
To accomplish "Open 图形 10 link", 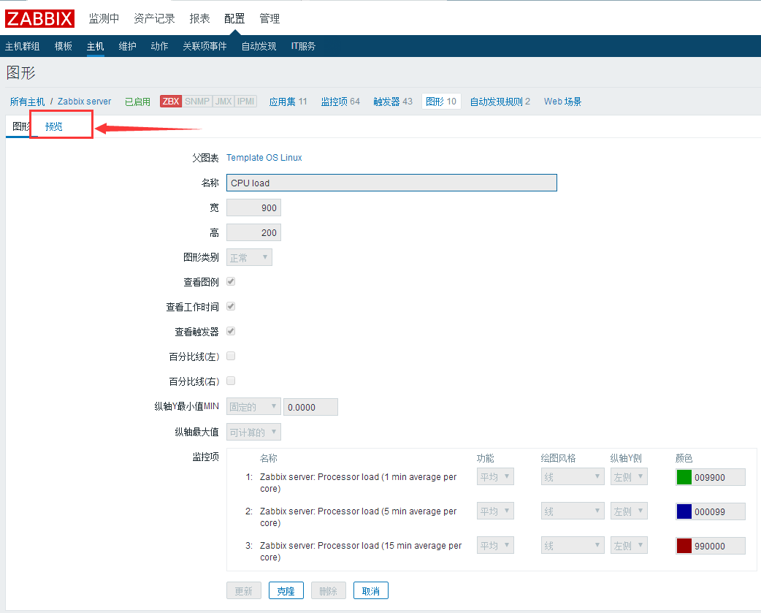I will point(441,102).
